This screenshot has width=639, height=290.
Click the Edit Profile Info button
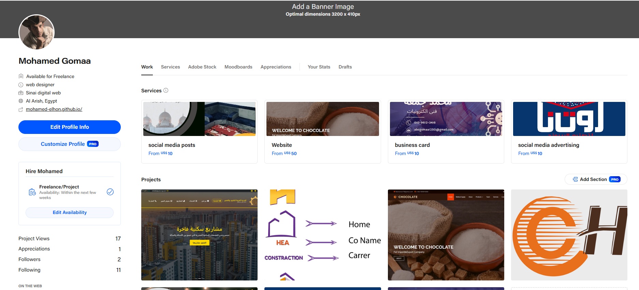click(70, 127)
